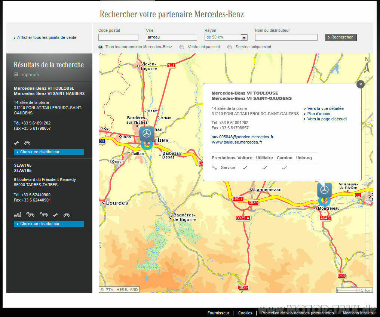Click the 'Lourdes' town label on map
Viewport: 380px width, 317px height.
coord(117,203)
